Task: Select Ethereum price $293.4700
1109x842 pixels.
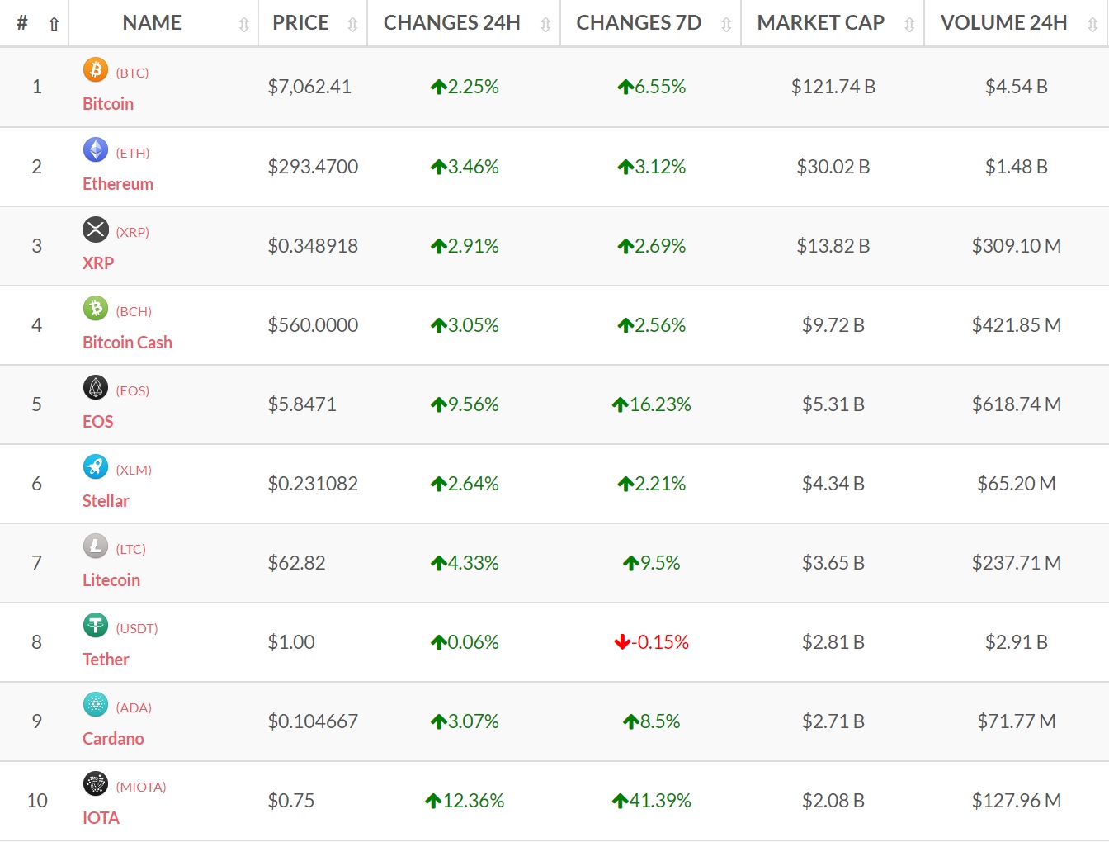Action: pos(313,167)
